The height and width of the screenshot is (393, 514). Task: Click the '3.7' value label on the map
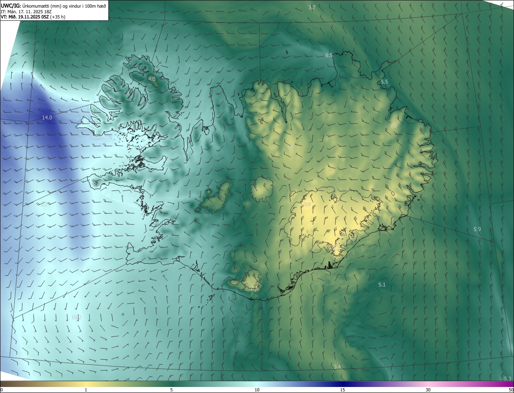[312, 8]
